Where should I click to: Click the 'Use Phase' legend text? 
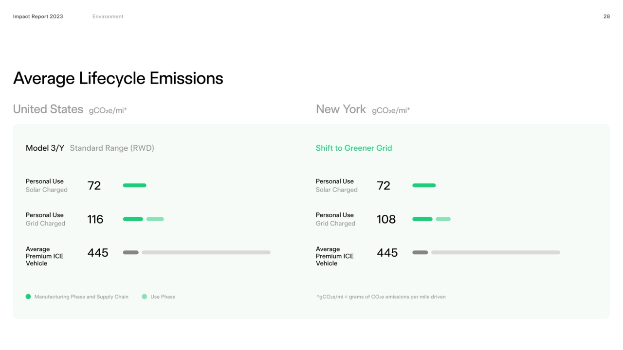point(163,297)
